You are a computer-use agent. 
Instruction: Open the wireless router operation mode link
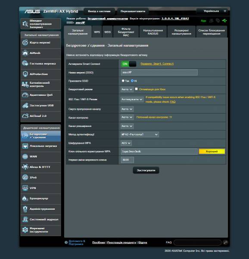click(108, 19)
